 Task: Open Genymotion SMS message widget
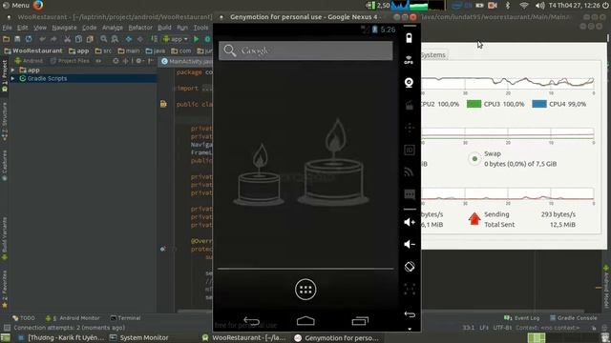[410, 194]
